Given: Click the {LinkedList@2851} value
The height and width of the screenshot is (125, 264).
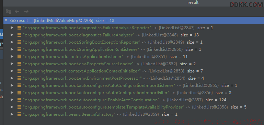Looking at the screenshot, I should (149, 57).
